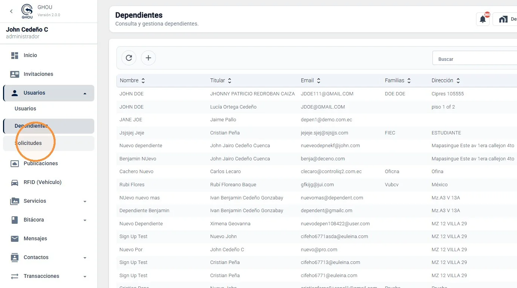Open the Usuarios submenu item
Image resolution: width=517 pixels, height=288 pixels.
click(26, 109)
